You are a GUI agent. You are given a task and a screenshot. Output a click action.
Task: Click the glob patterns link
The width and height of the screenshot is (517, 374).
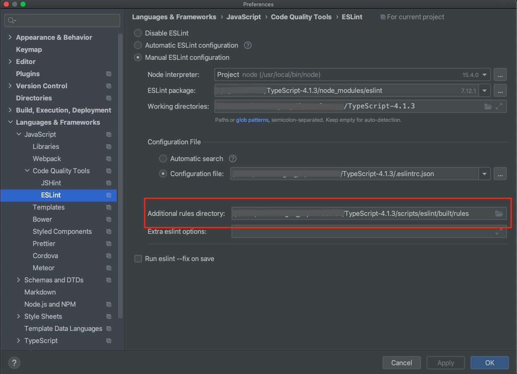pos(252,120)
